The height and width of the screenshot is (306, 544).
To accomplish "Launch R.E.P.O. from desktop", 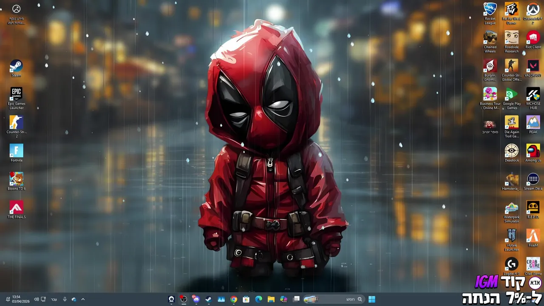I will 533,210.
